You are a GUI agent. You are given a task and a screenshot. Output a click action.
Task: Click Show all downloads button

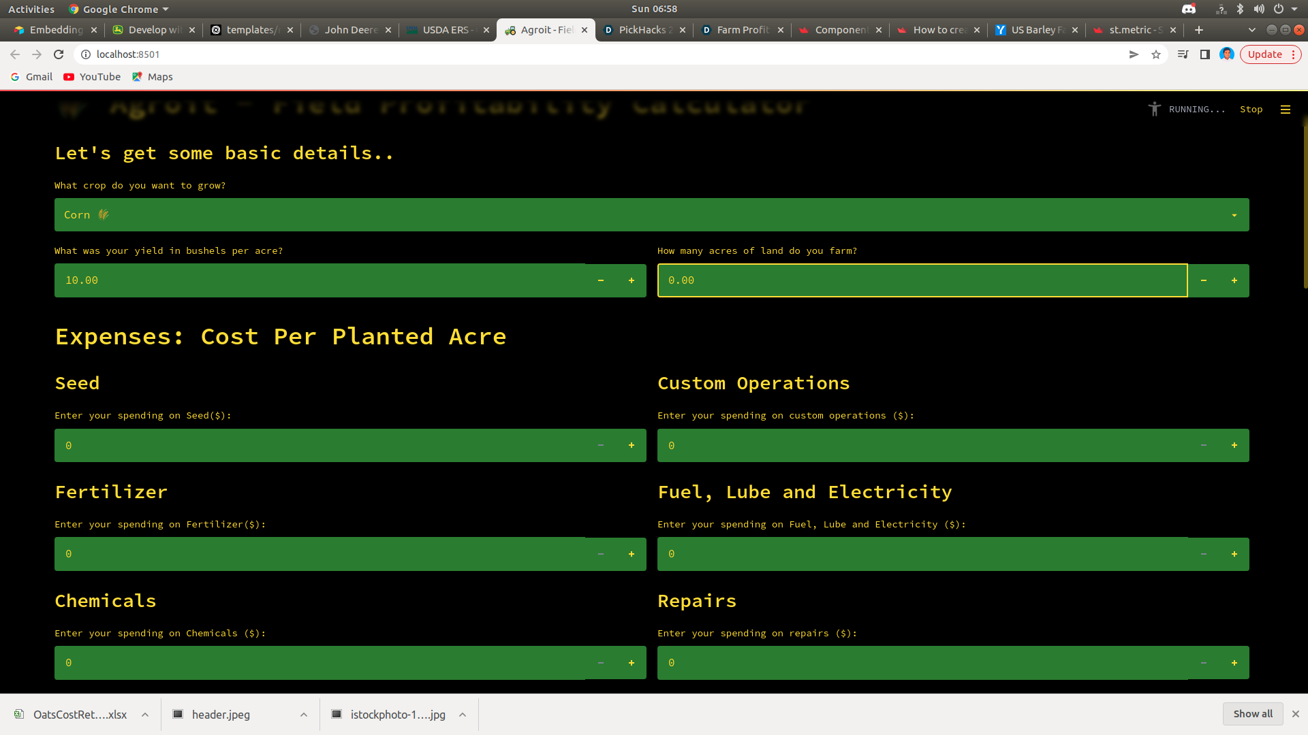pyautogui.click(x=1252, y=714)
